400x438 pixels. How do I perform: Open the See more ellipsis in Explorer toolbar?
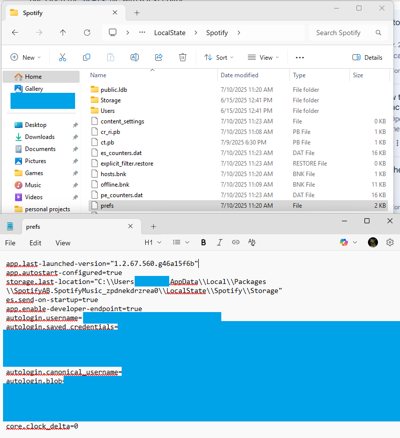tap(300, 58)
